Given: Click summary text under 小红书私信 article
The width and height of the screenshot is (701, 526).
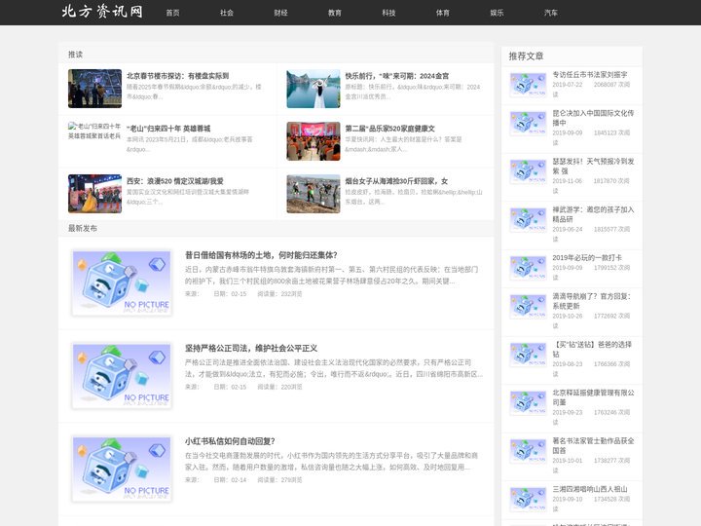Looking at the screenshot, I should click(332, 462).
